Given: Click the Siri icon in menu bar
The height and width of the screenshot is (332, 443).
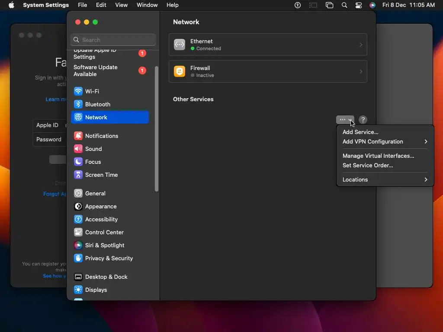Looking at the screenshot, I should pos(372,5).
